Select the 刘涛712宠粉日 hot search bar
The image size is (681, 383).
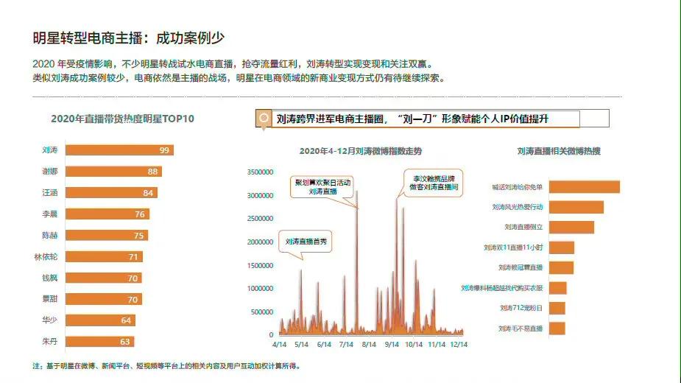coord(557,308)
